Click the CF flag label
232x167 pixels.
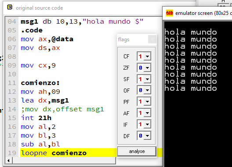point(127,56)
